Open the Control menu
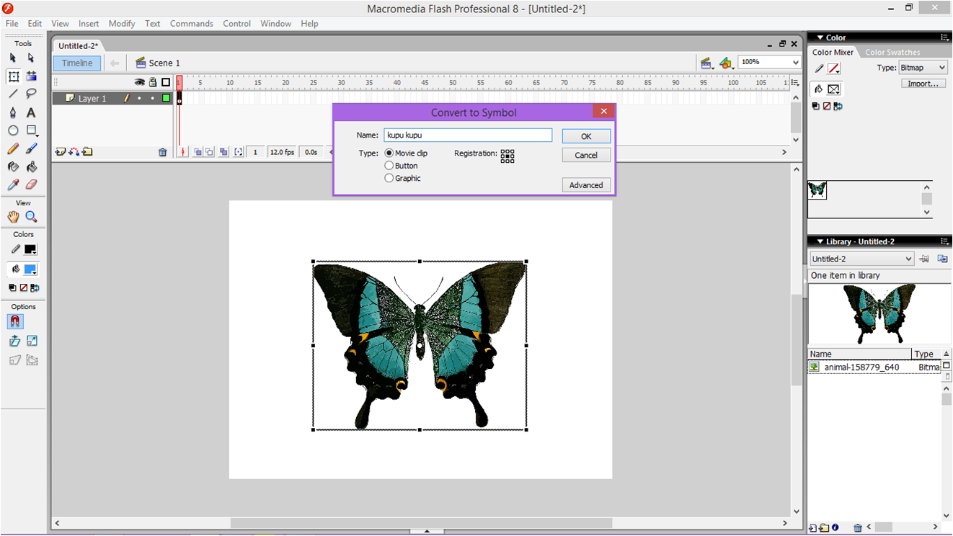This screenshot has width=953, height=536. tap(236, 23)
